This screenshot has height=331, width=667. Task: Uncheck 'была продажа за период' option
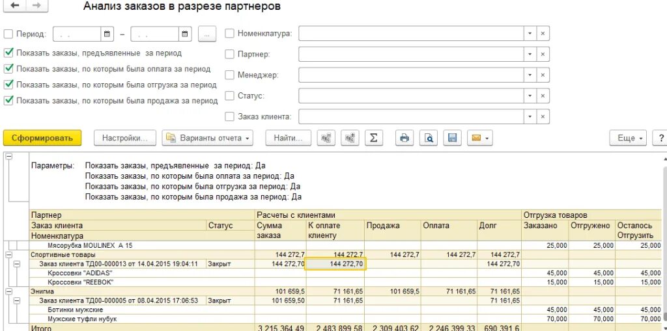click(8, 100)
